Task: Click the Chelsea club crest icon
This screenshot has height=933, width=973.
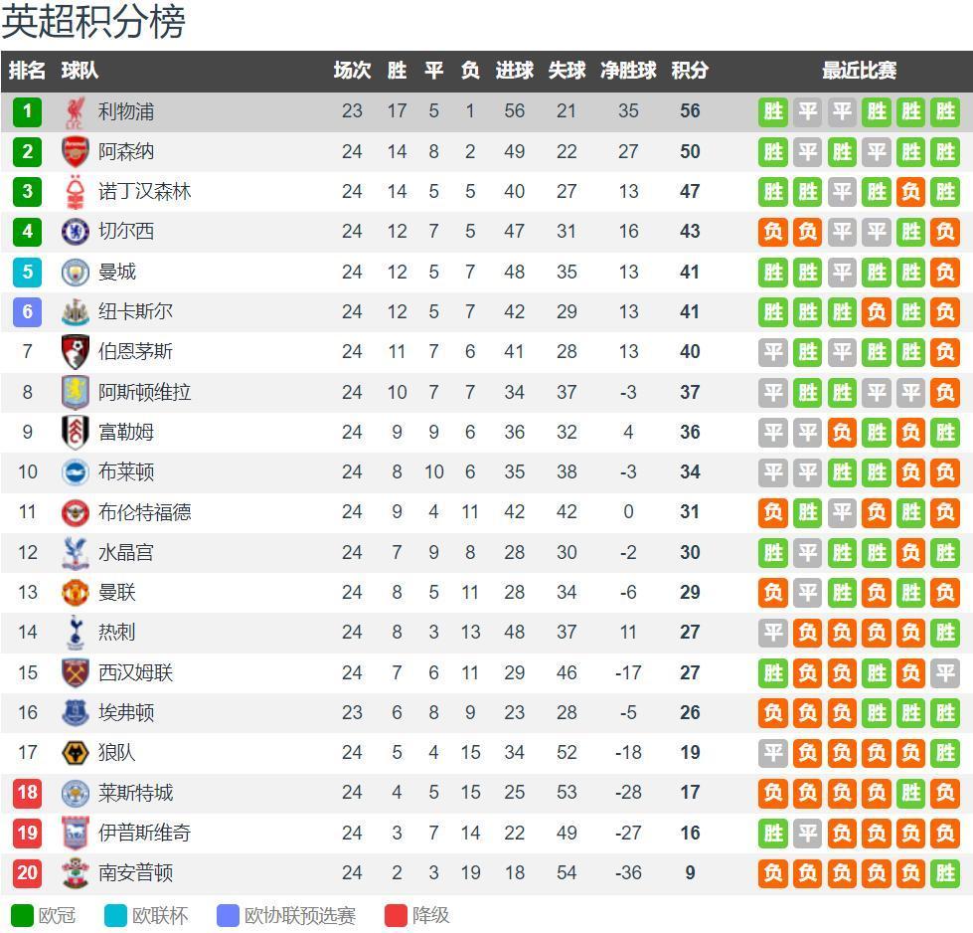Action: tap(75, 232)
